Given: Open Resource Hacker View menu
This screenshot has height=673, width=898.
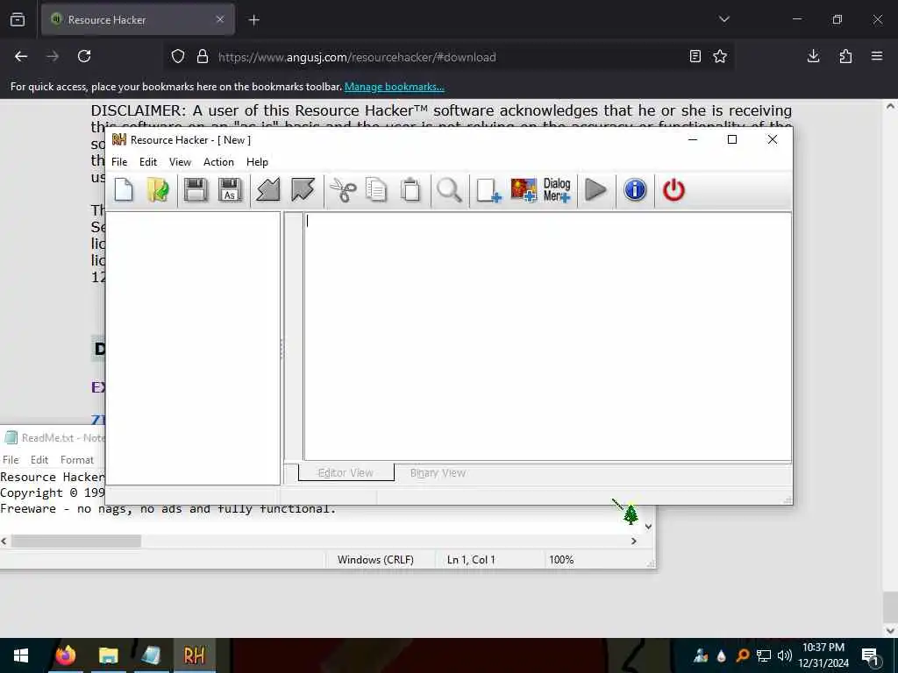Looking at the screenshot, I should click(180, 162).
